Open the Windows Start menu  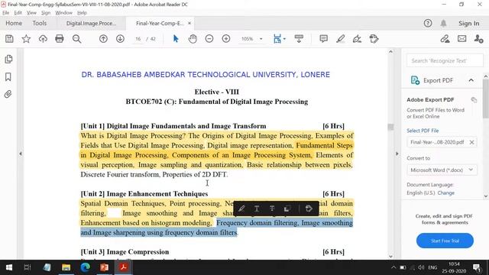[9, 267]
